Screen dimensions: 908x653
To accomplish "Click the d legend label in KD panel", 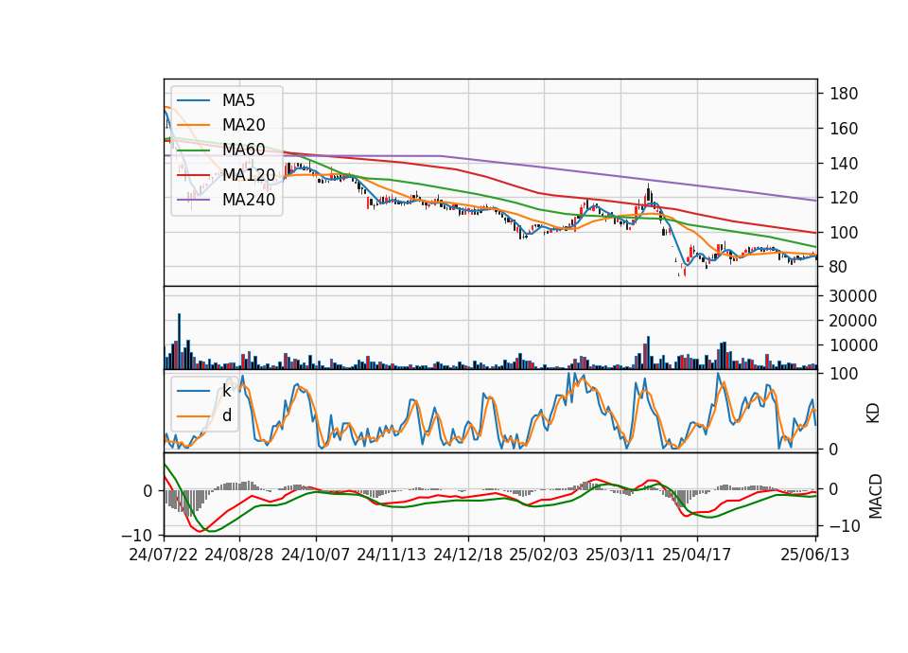I will pos(226,415).
